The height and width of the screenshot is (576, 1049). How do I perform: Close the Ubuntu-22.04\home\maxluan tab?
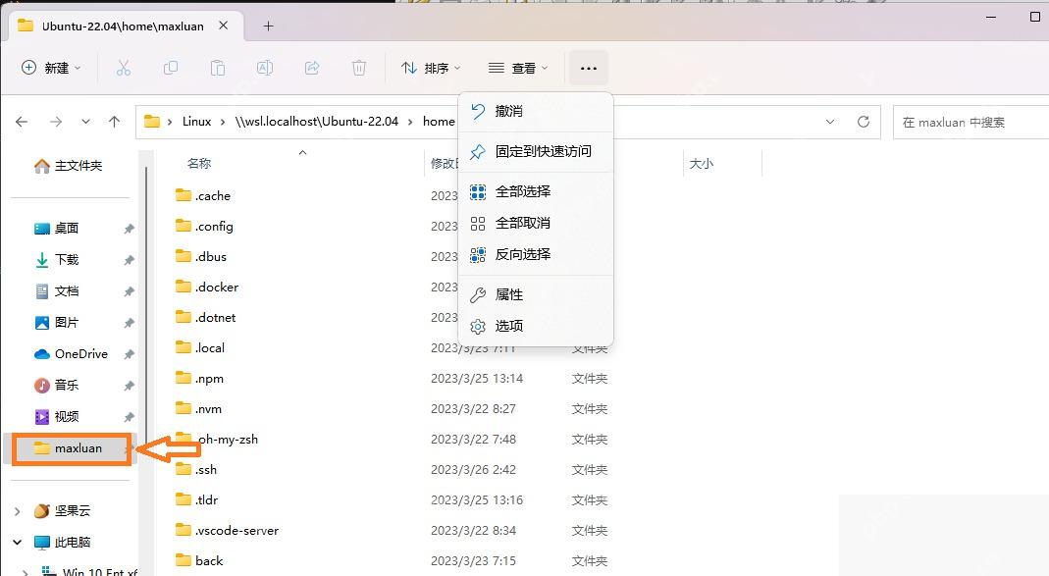224,26
